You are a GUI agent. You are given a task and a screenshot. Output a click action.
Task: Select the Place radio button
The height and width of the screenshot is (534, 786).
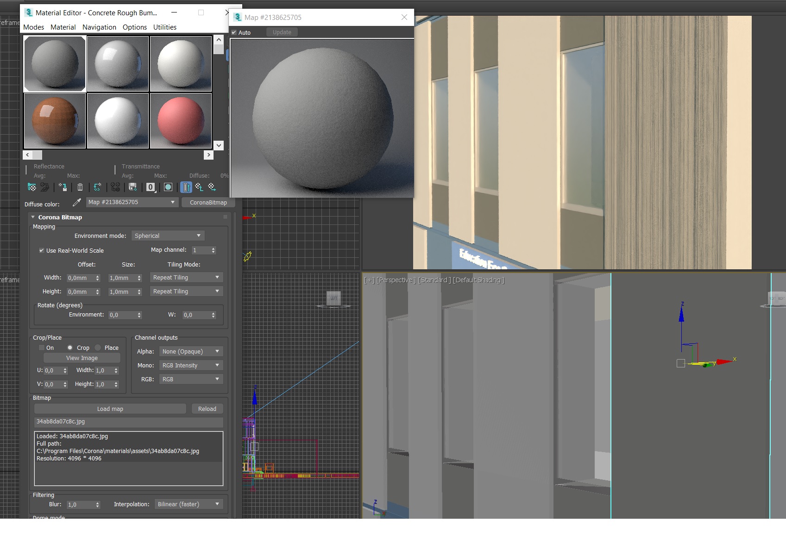coord(98,348)
